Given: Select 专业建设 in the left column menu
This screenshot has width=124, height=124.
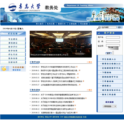Looking at the screenshot, I should tap(13, 39).
